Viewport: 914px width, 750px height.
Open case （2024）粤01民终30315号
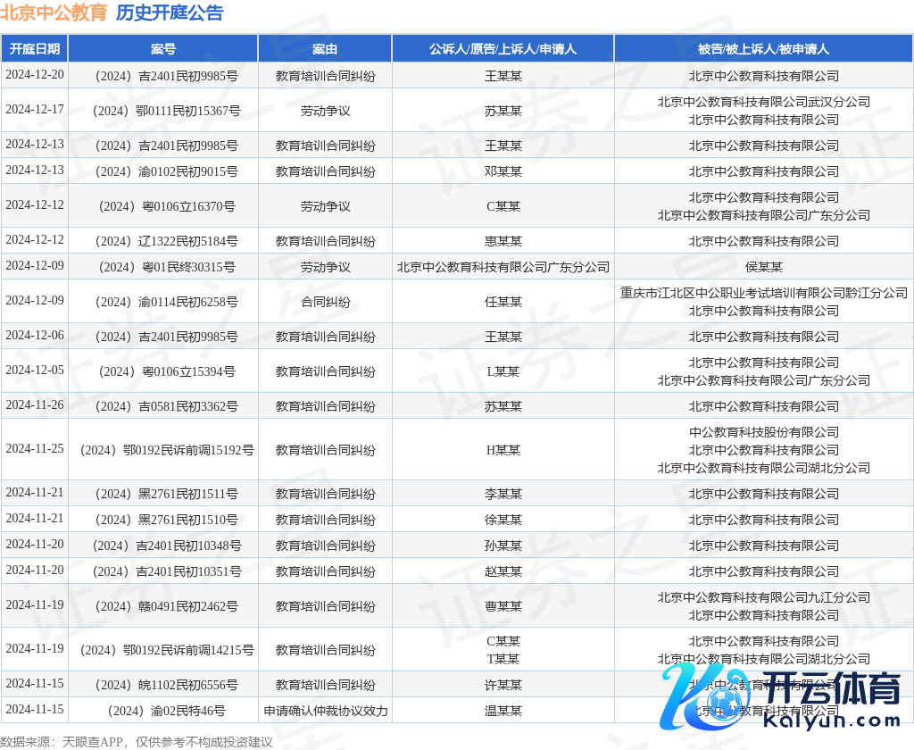pos(163,267)
